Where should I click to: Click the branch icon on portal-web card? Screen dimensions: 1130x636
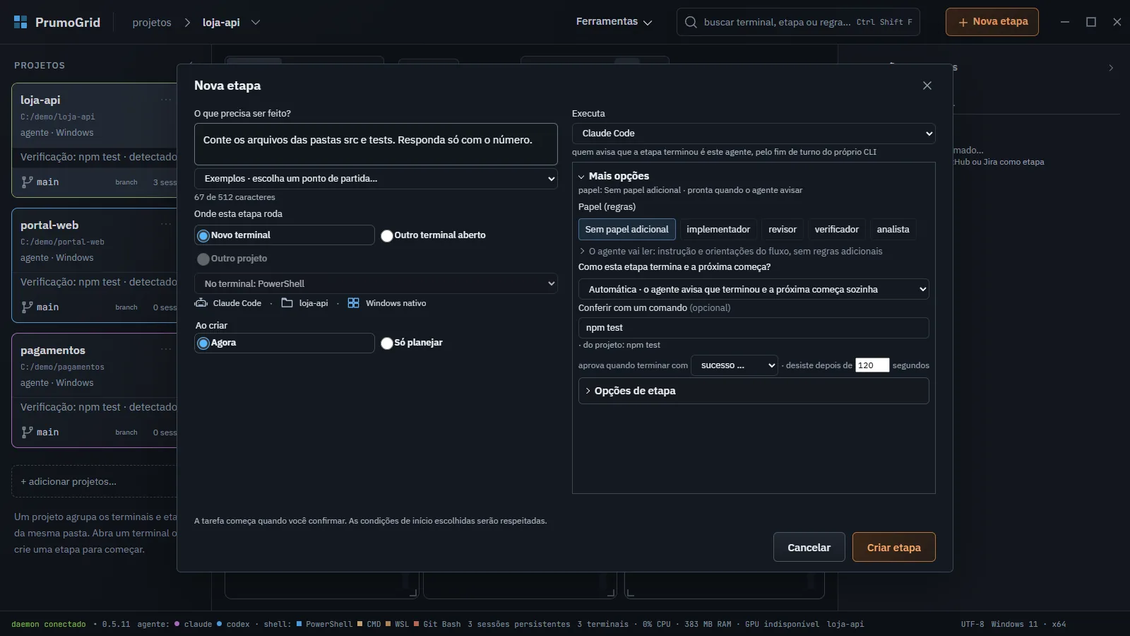27,307
